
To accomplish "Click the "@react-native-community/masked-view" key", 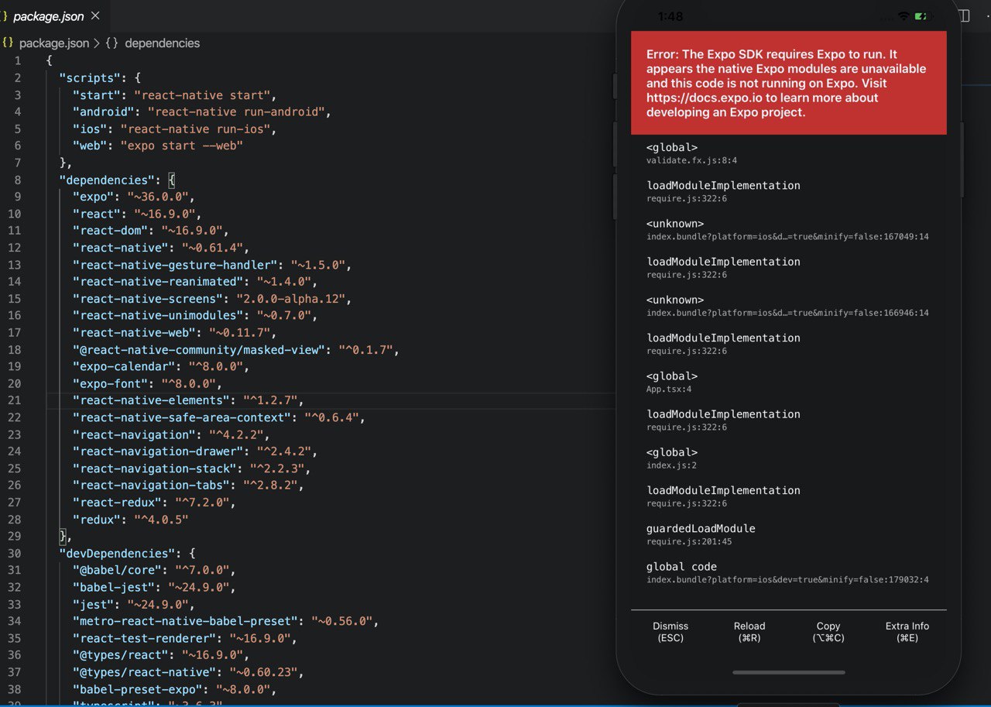I will click(197, 350).
